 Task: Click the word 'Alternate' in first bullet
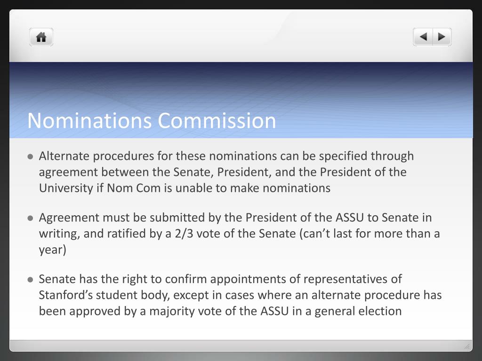(64, 156)
